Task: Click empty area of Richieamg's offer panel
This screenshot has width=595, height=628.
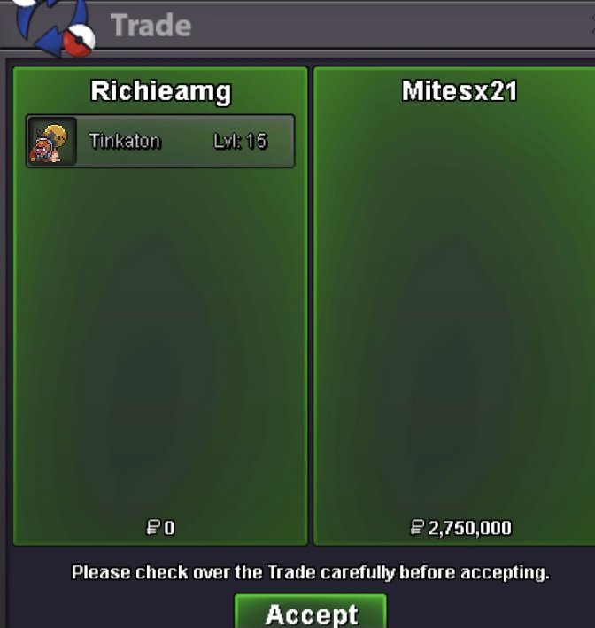Action: click(160, 340)
